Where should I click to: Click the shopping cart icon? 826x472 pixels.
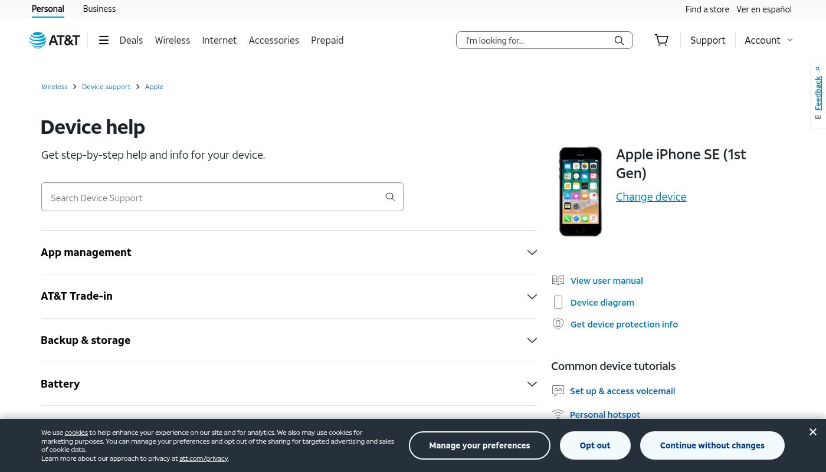coord(661,40)
